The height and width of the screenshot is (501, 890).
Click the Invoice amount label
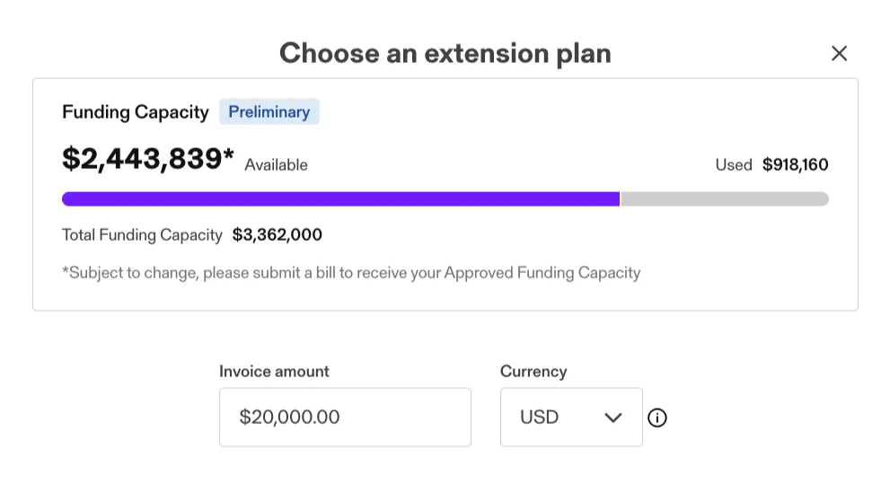tap(274, 372)
